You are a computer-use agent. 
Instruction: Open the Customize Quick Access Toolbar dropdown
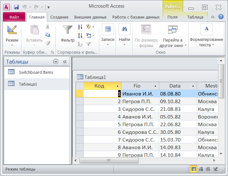[x=49, y=7]
